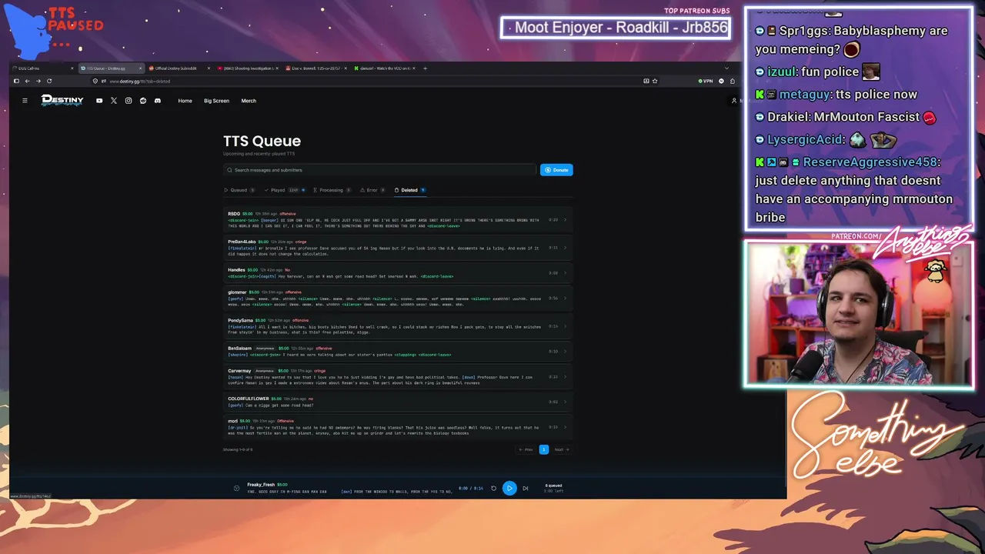The width and height of the screenshot is (985, 554).
Task: Open Merch in the navigation
Action: (x=249, y=101)
